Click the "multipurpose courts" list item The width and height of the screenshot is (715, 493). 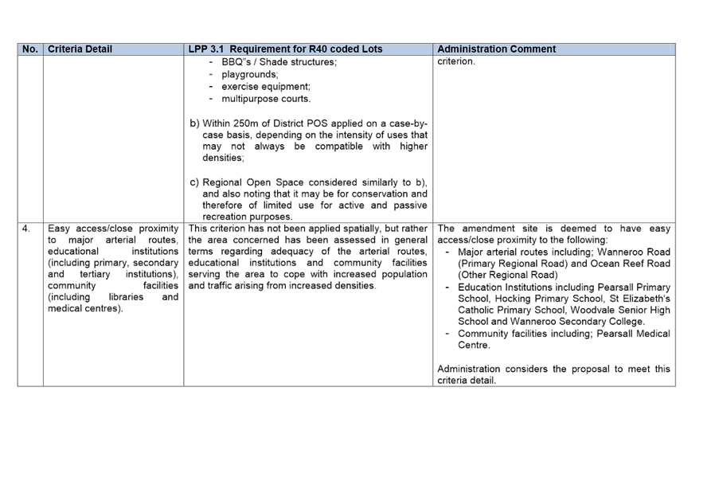266,100
